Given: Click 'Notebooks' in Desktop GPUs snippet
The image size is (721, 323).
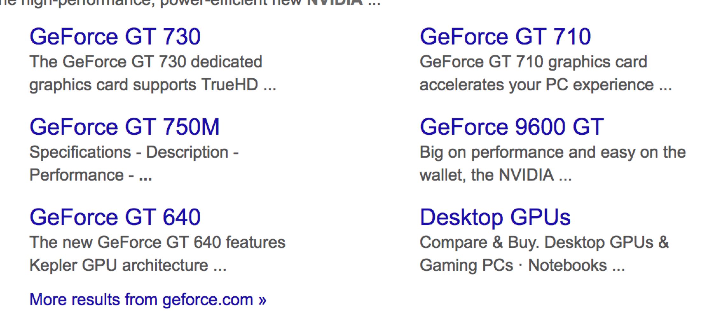Looking at the screenshot, I should coord(567,265).
